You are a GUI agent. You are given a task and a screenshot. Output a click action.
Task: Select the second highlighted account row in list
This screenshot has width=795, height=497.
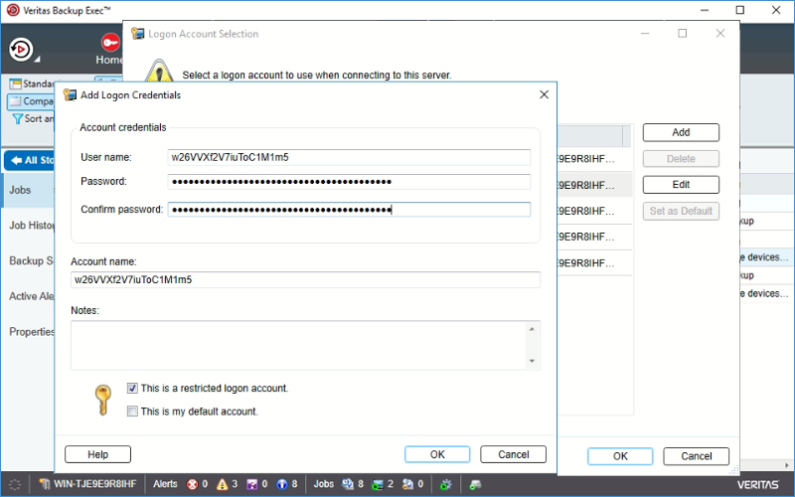click(594, 185)
